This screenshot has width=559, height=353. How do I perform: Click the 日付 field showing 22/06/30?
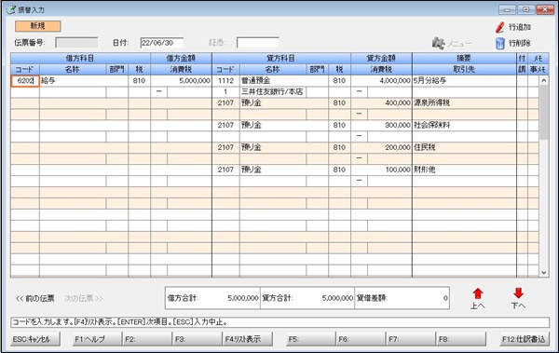162,43
